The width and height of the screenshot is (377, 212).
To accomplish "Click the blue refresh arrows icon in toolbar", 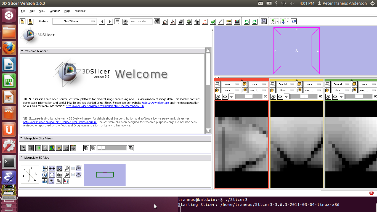I will pyautogui.click(x=294, y=22).
